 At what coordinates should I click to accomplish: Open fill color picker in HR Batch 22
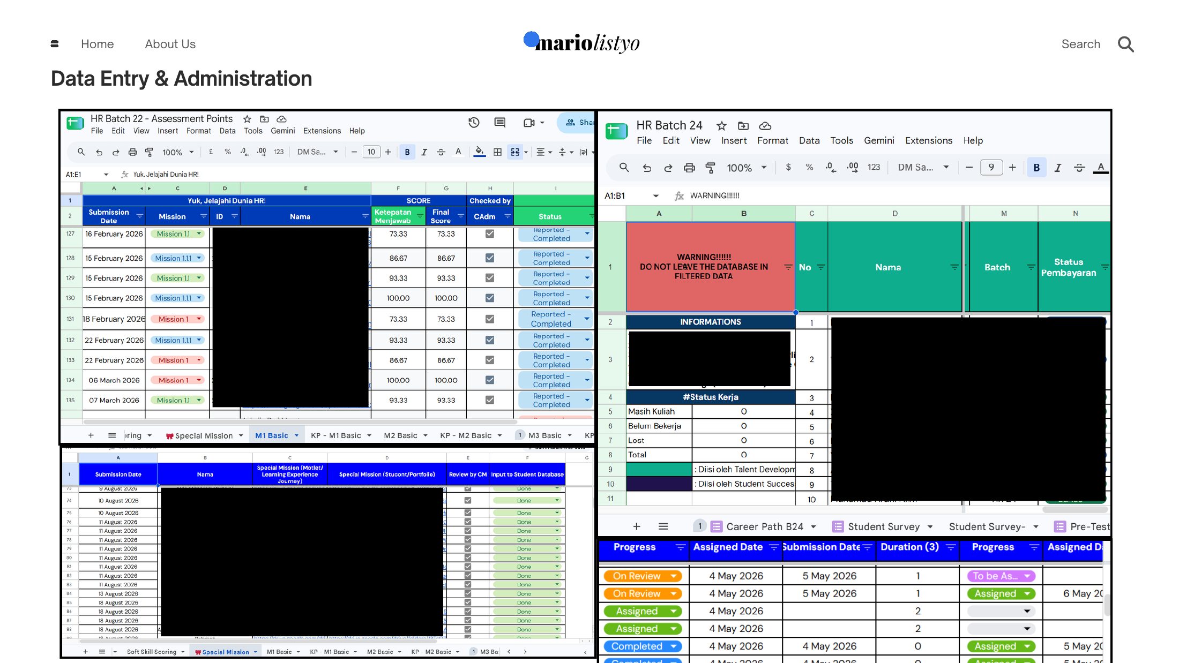pyautogui.click(x=480, y=152)
